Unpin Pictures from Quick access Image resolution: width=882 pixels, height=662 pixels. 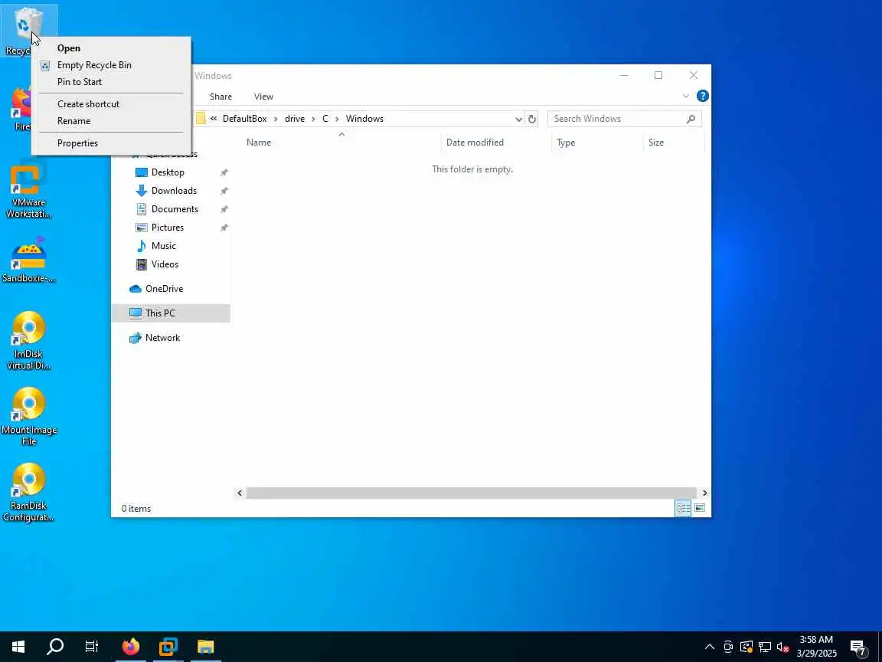click(224, 228)
